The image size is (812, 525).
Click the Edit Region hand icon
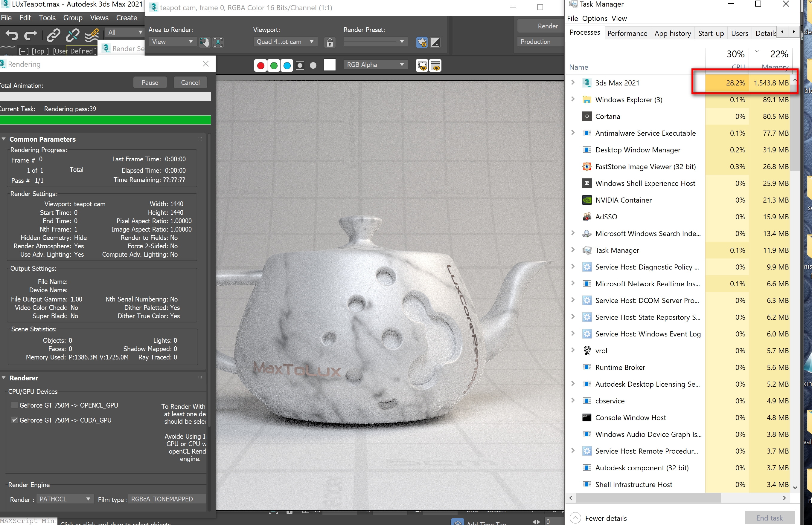coord(205,42)
